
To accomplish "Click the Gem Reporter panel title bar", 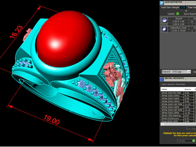I will [x=178, y=3].
